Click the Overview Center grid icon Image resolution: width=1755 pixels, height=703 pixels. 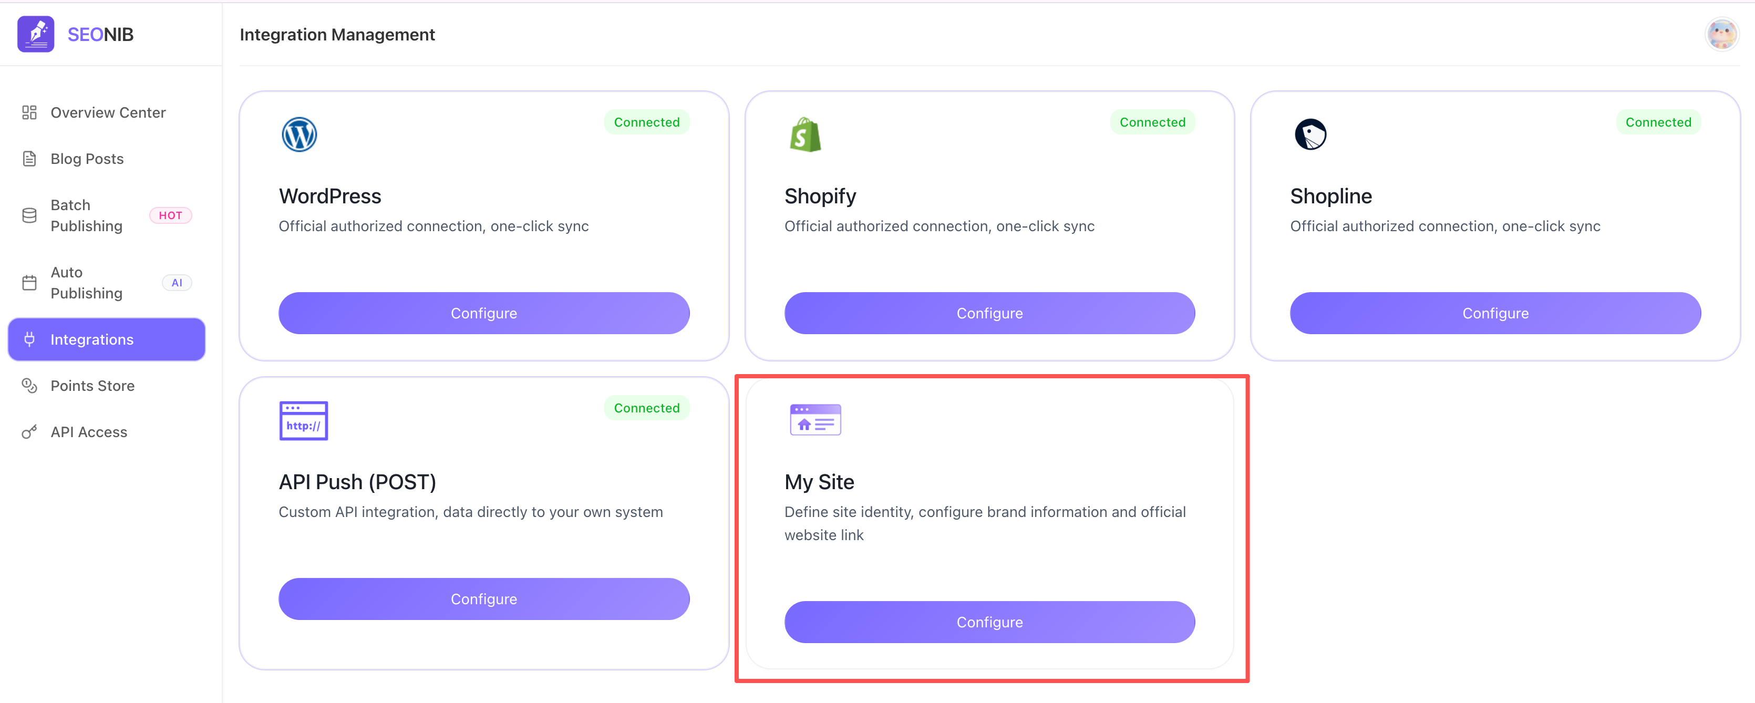click(29, 112)
